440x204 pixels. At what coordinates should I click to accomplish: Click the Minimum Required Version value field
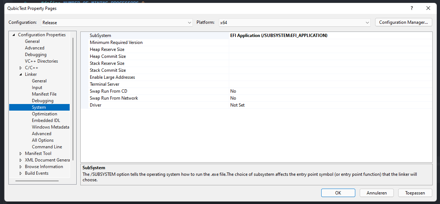(330, 42)
